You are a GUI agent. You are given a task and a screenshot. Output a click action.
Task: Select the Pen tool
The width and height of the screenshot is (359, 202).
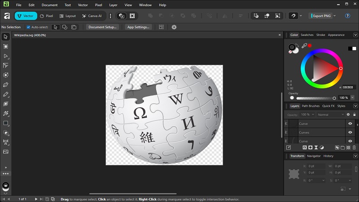coord(6,85)
